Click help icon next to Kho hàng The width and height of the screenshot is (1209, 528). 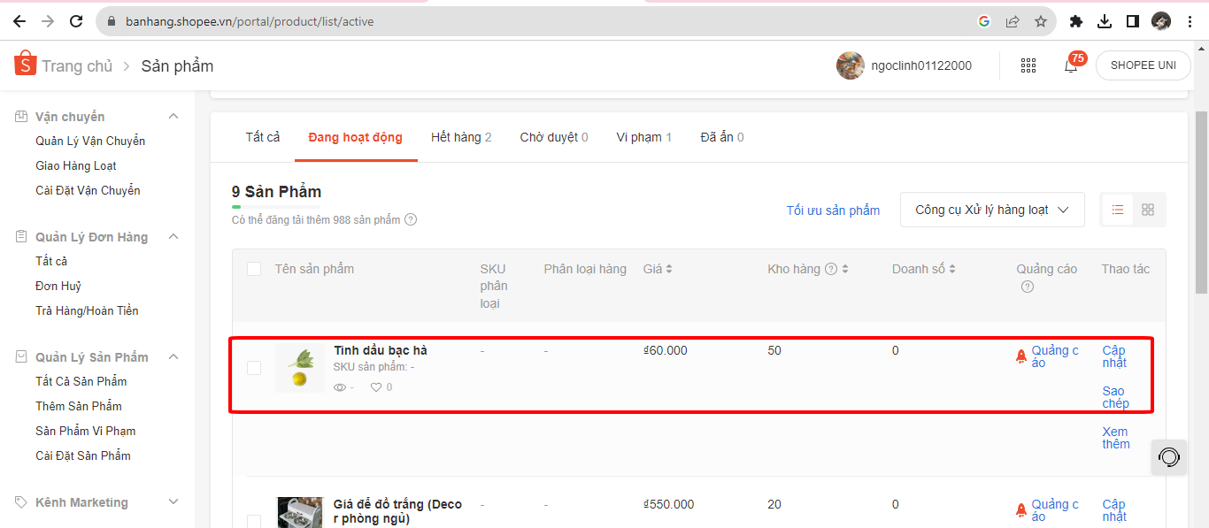pyautogui.click(x=831, y=270)
